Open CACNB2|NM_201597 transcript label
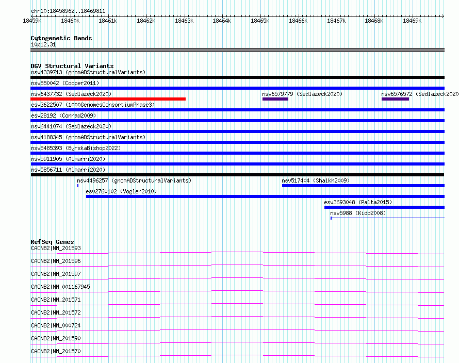The width and height of the screenshot is (459, 363). (x=56, y=274)
